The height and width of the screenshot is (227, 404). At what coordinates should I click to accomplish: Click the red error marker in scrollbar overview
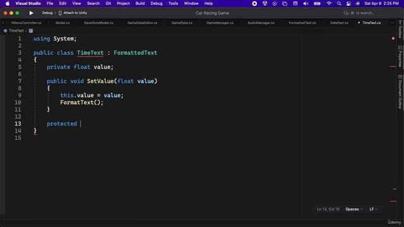(x=393, y=67)
